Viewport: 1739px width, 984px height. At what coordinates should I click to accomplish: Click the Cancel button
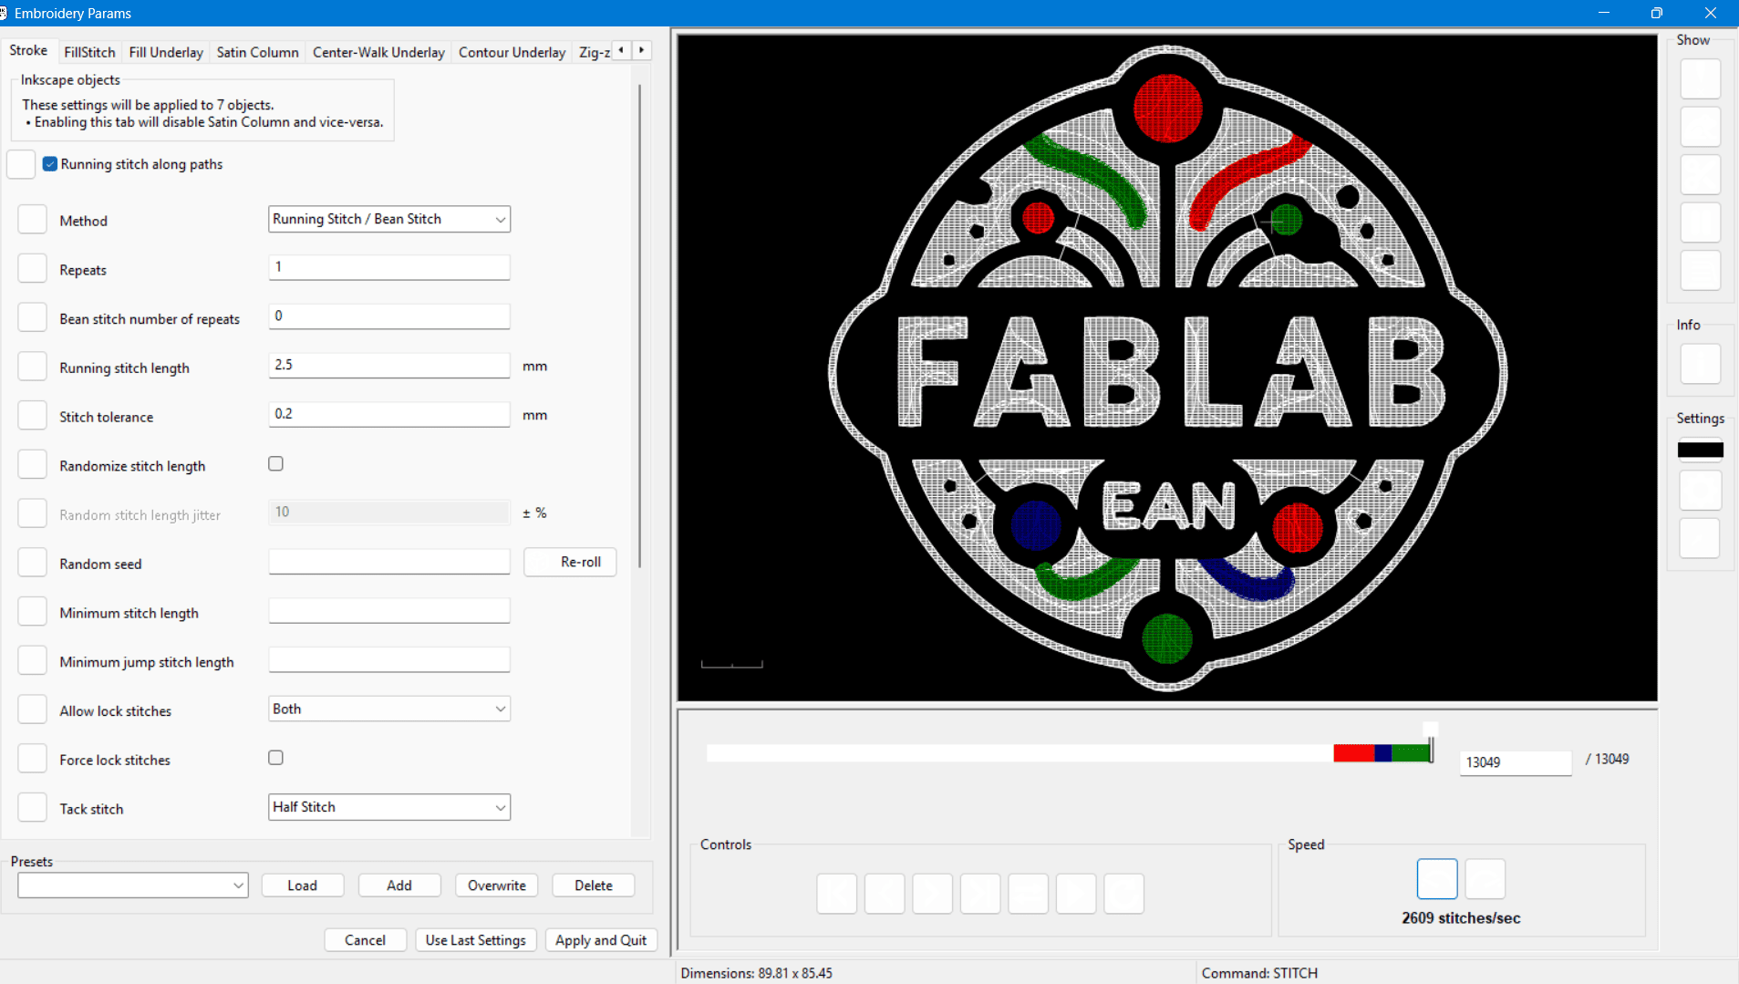[x=365, y=940]
